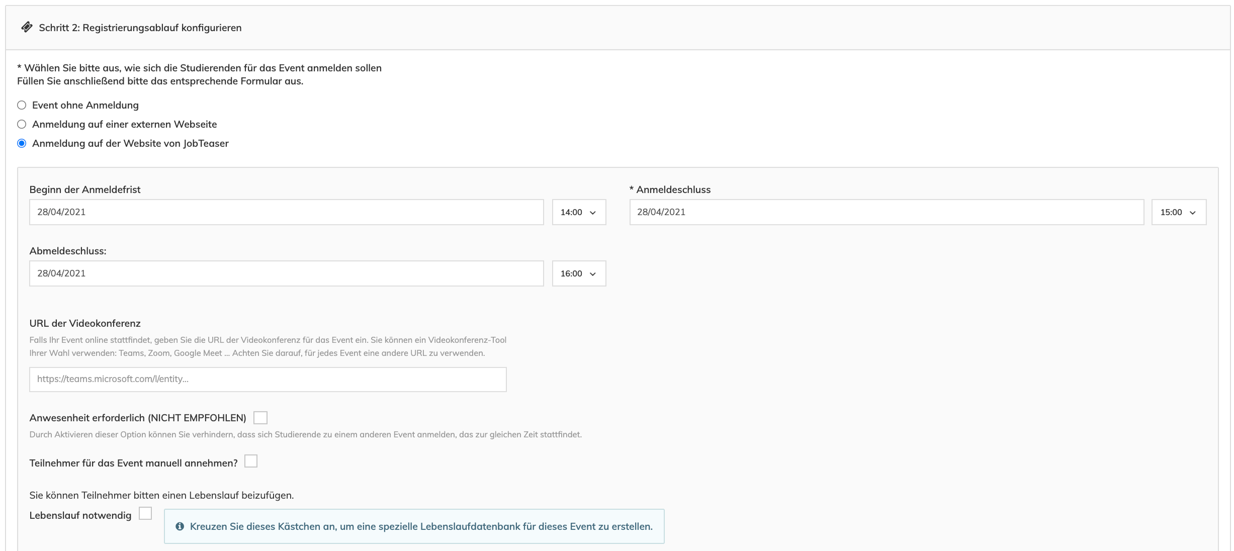This screenshot has height=551, width=1234.
Task: Select 'Event ohne Anmeldung' radio option
Action: point(22,105)
